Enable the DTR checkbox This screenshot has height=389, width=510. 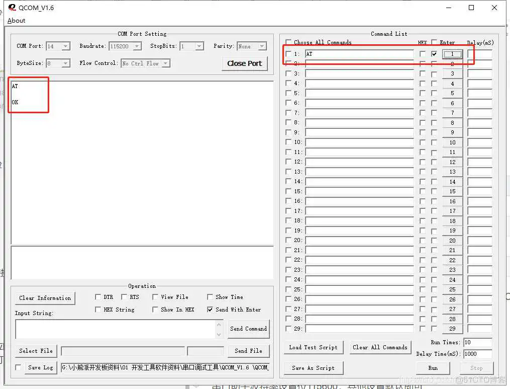98,297
